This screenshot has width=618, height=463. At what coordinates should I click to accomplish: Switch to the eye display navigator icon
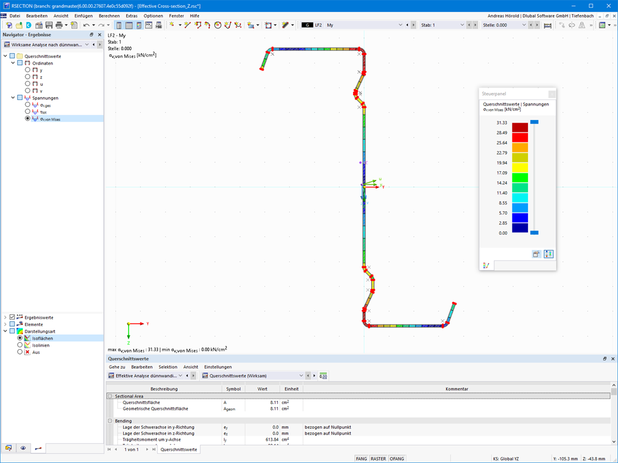click(24, 448)
